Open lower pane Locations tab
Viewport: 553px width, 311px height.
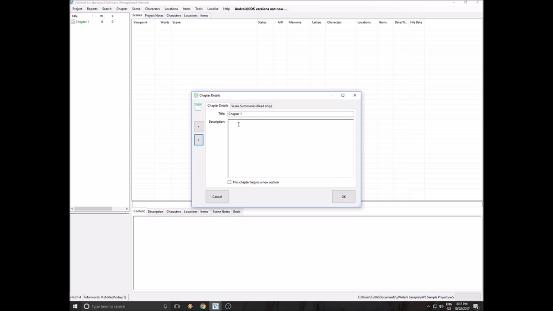191,212
